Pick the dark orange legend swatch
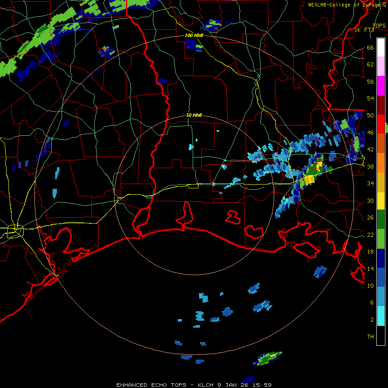The image size is (388, 388). [x=381, y=143]
